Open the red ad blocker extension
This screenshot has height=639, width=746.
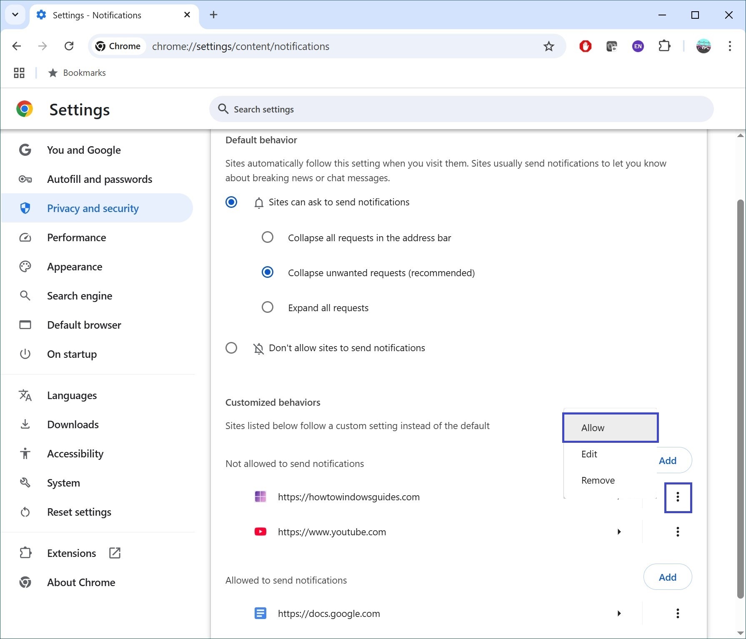point(586,46)
